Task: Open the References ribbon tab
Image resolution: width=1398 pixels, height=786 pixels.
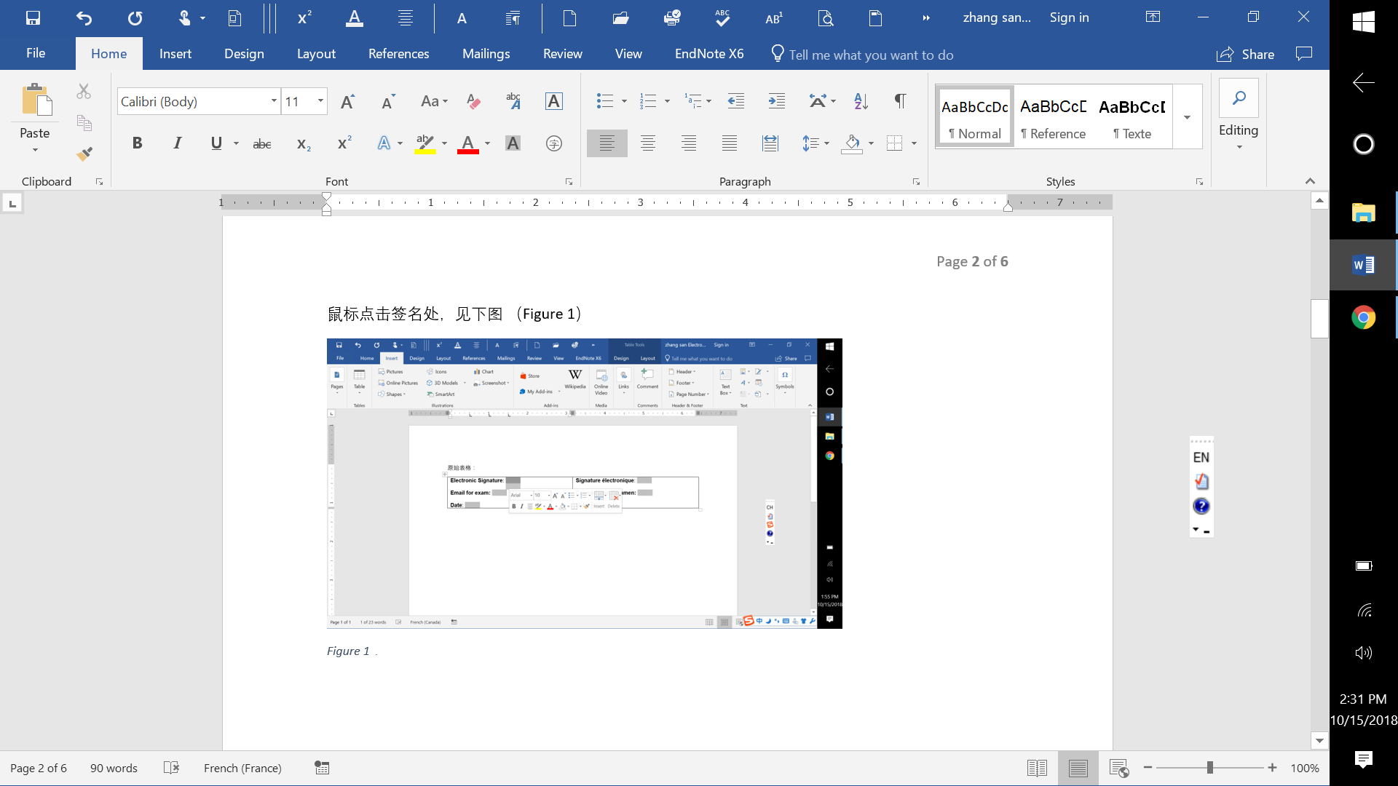Action: tap(398, 54)
